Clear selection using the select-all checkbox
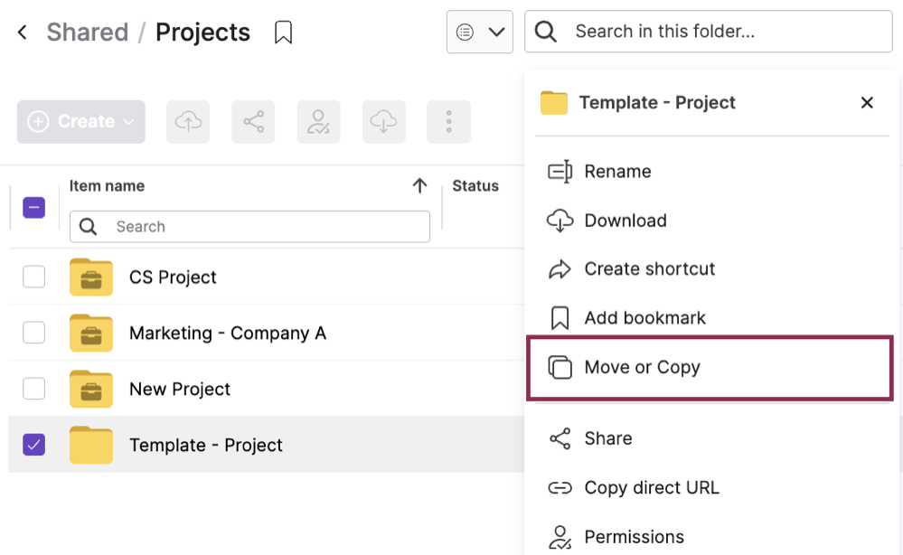Image resolution: width=903 pixels, height=555 pixels. coord(33,207)
